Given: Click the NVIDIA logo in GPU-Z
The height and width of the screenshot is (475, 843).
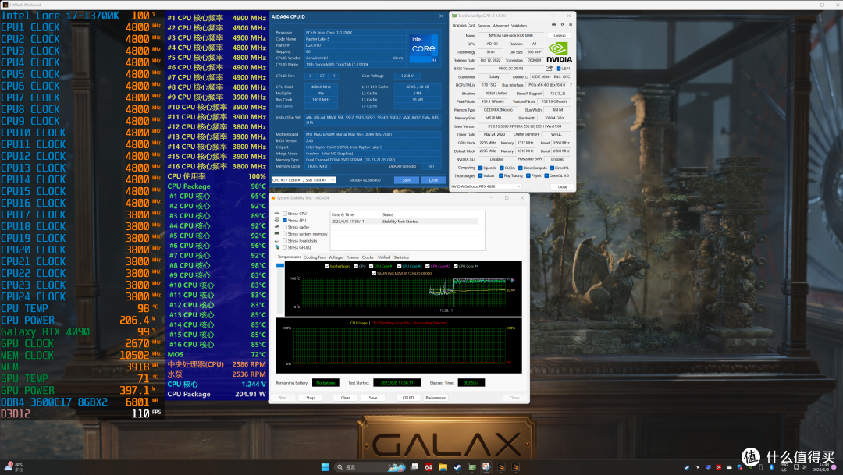Looking at the screenshot, I should click(559, 53).
